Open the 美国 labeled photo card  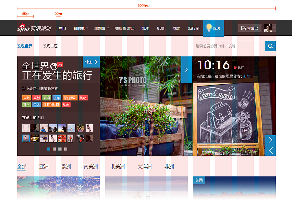[234, 188]
